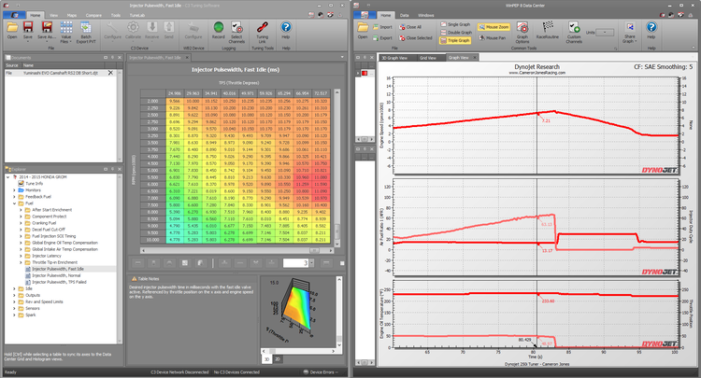The width and height of the screenshot is (701, 378).
Task: Expand the After Start Enrichment folder
Action: click(x=21, y=210)
